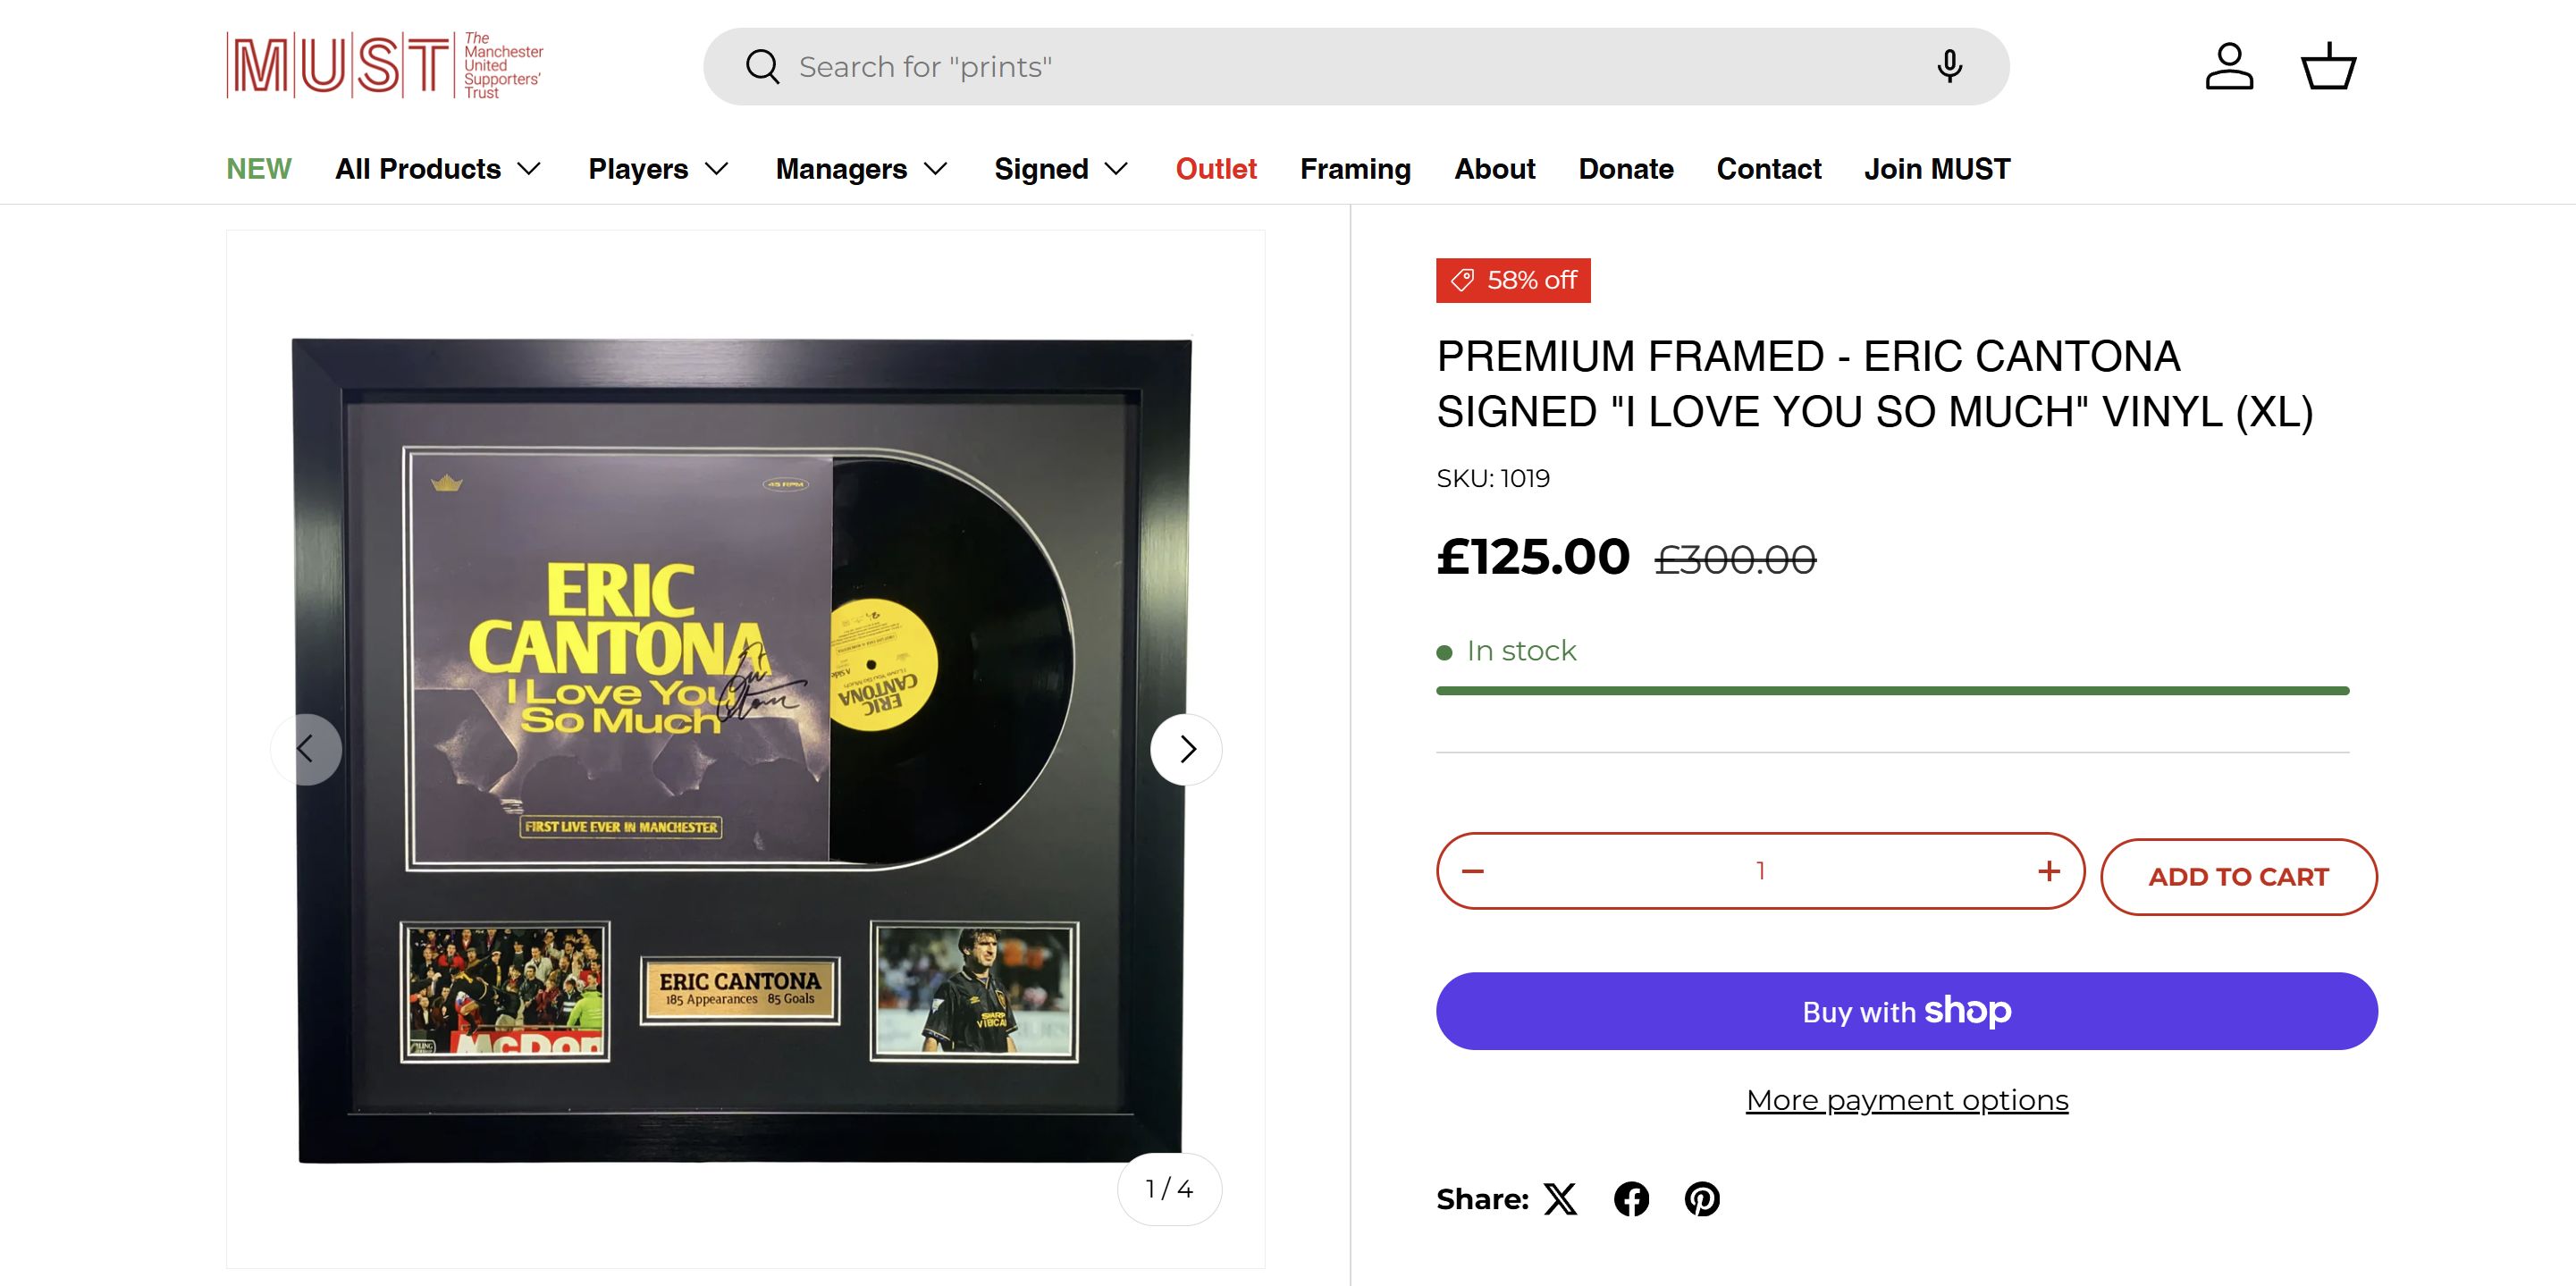Activate voice search microphone icon
Screen dimensions: 2576x1286
tap(1948, 67)
